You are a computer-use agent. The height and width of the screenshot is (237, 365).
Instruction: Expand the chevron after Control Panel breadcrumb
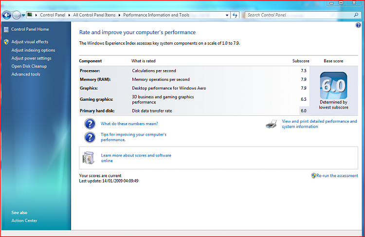tap(69, 15)
